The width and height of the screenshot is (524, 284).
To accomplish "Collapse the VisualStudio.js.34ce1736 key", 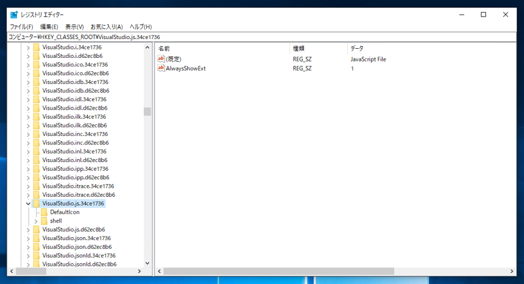I will pyautogui.click(x=28, y=204).
